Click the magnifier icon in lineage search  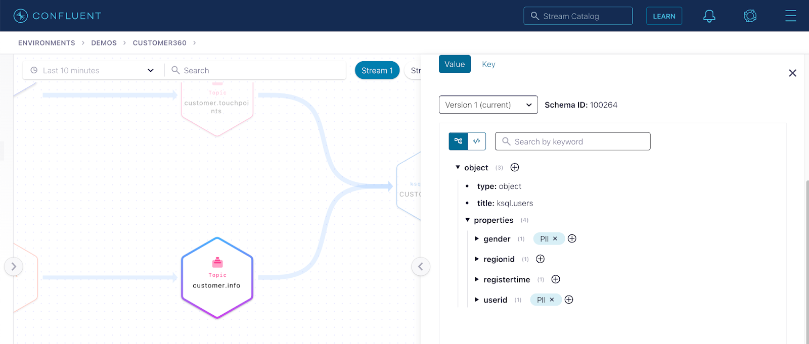(x=175, y=70)
